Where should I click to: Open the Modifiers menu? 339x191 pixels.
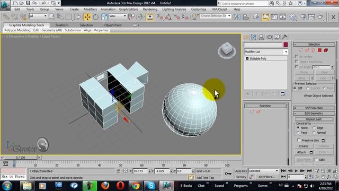coord(90,10)
